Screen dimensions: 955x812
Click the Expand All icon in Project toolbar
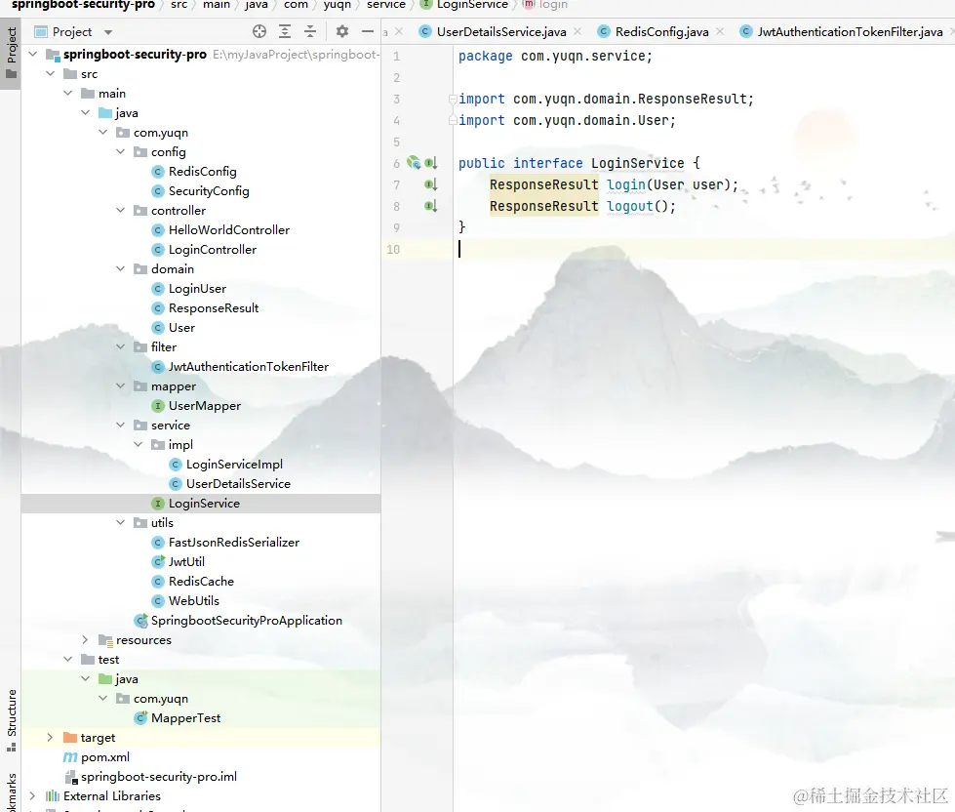point(285,31)
